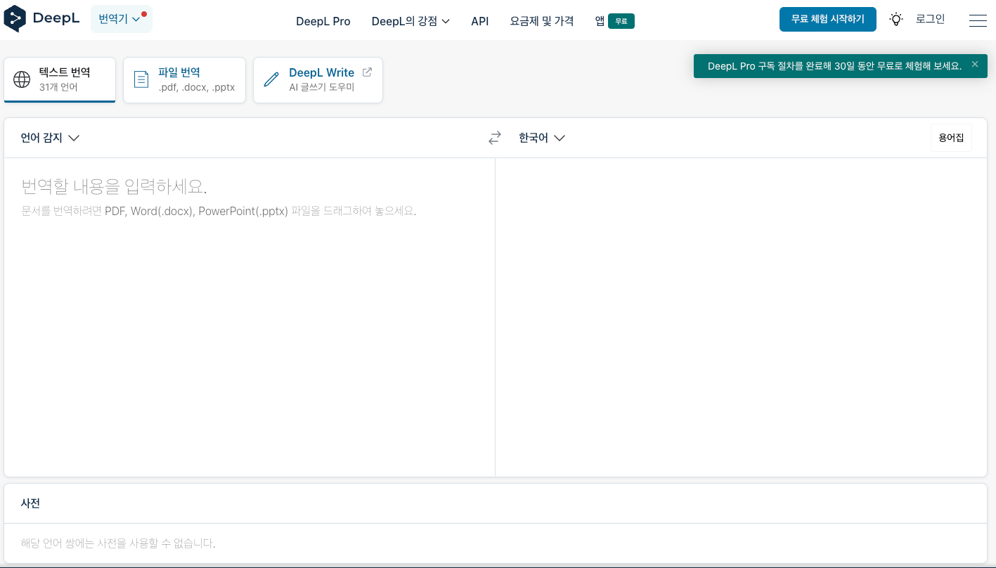Image resolution: width=996 pixels, height=568 pixels.
Task: Open the API navigation link
Action: [480, 21]
